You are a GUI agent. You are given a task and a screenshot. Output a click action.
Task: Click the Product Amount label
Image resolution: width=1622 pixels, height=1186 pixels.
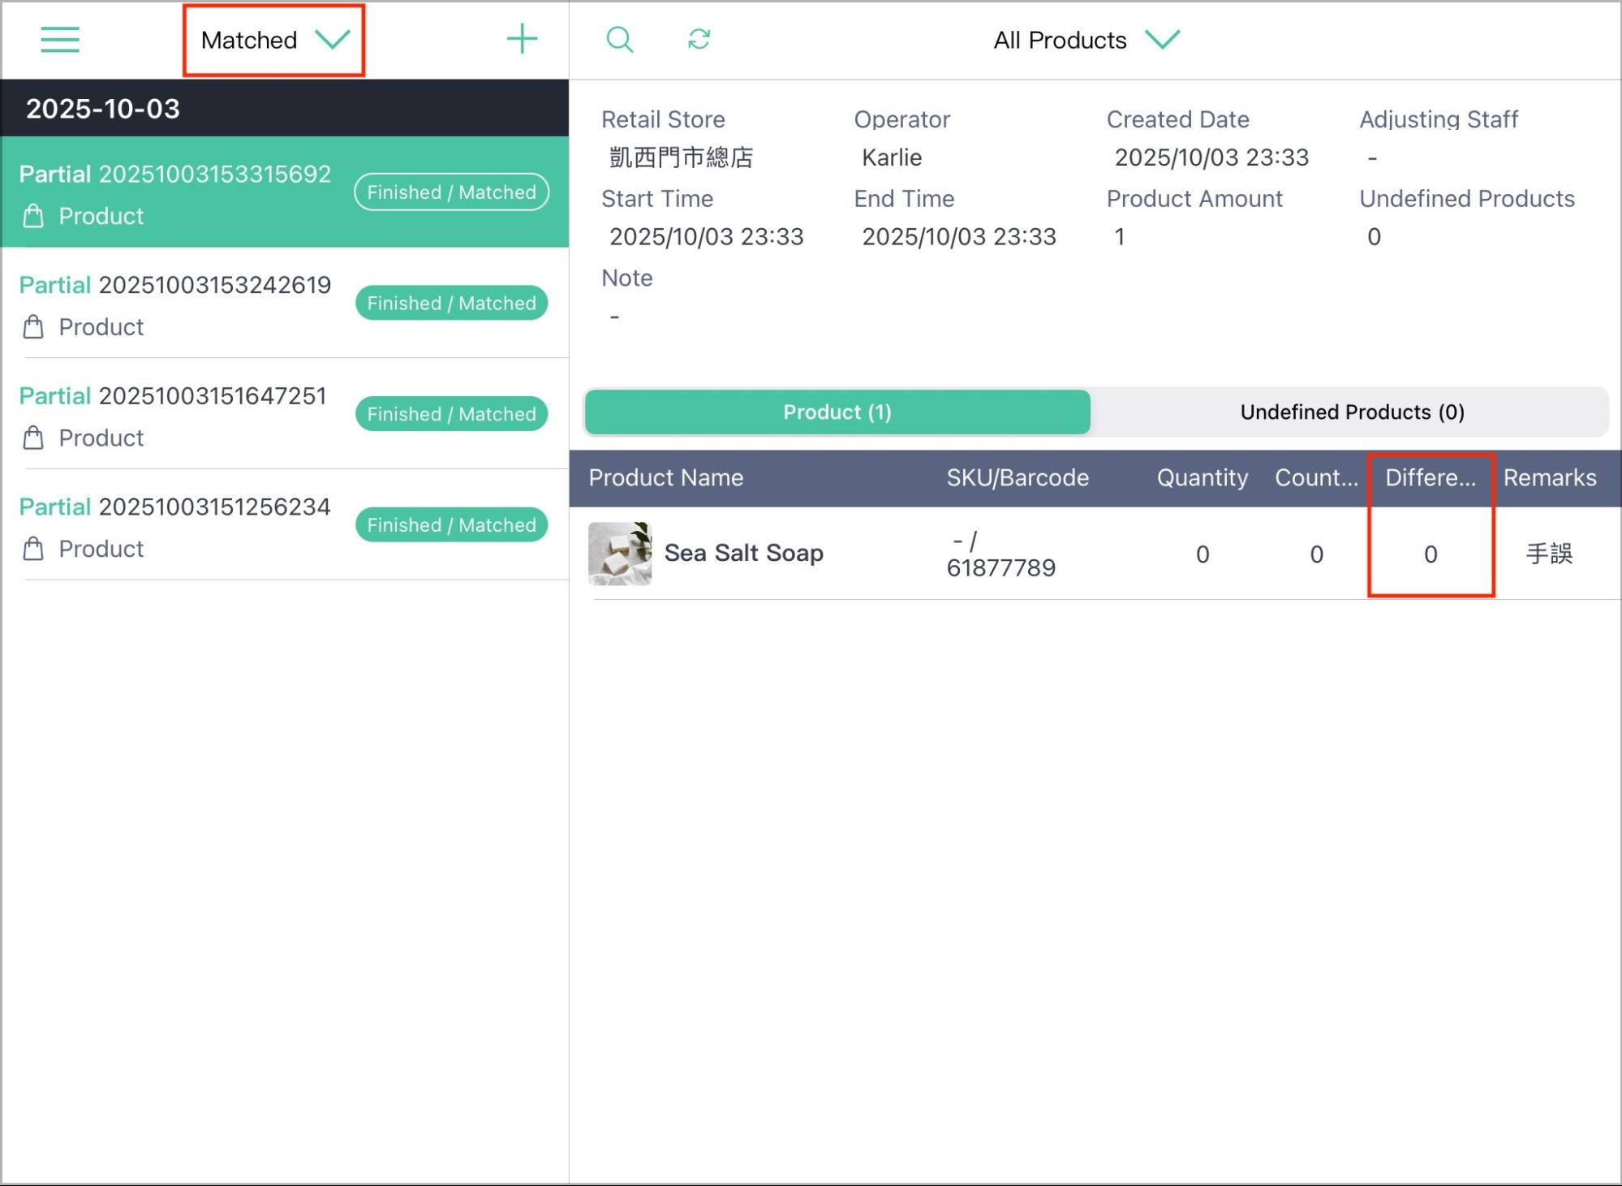[1194, 199]
